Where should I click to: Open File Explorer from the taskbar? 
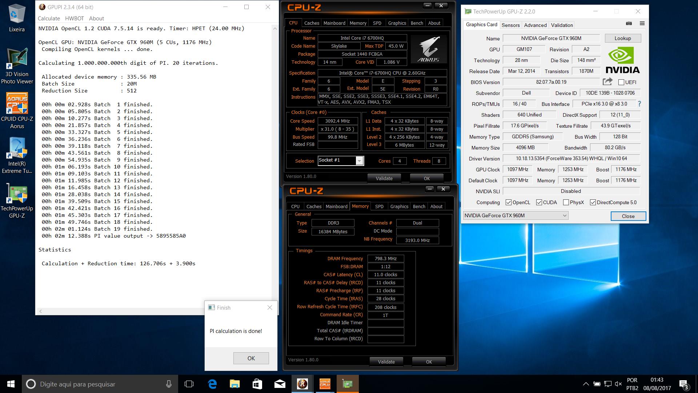235,384
